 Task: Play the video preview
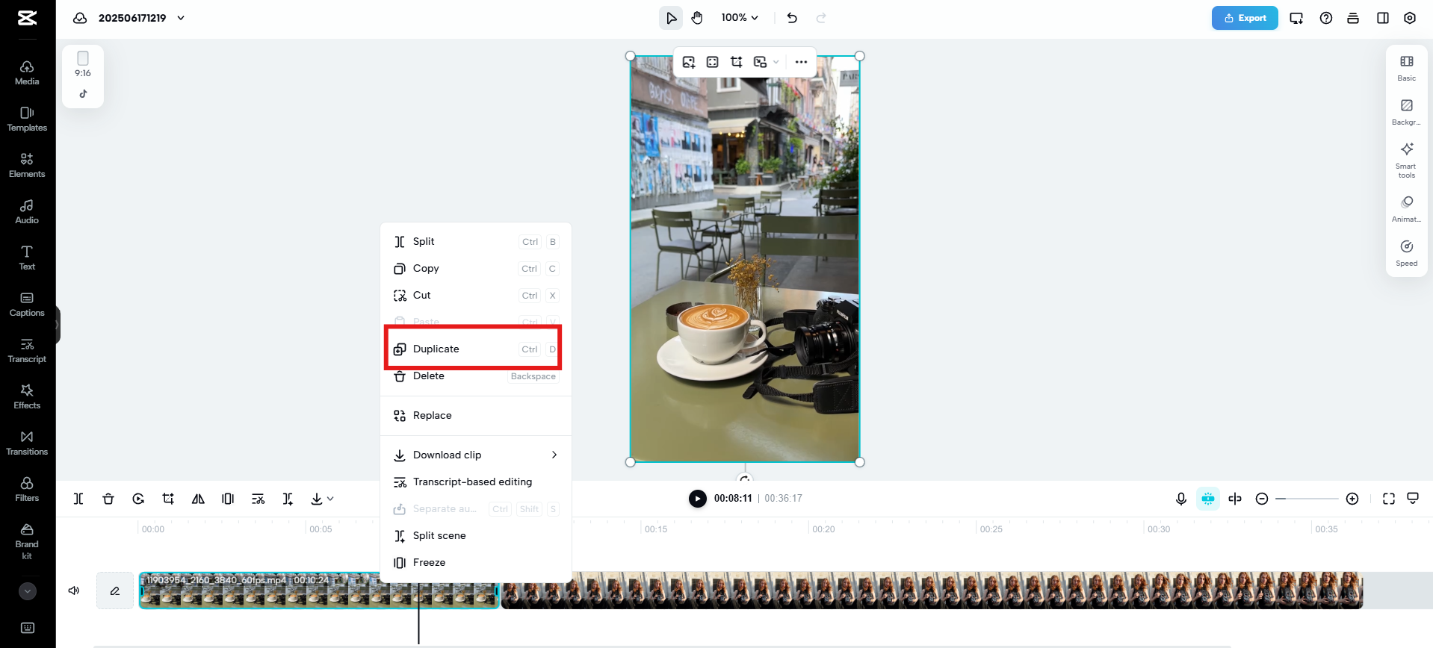pyautogui.click(x=697, y=499)
